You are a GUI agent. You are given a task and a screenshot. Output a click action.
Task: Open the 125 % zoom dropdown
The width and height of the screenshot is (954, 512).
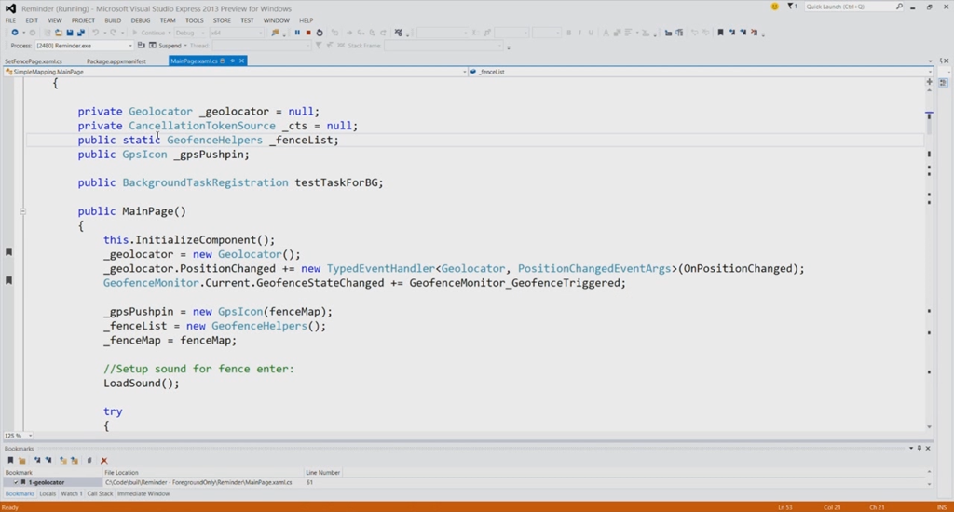30,436
